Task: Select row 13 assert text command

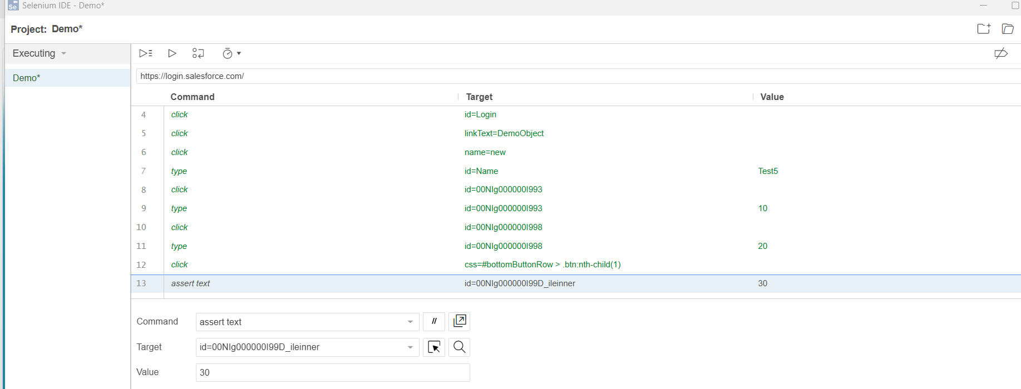Action: [x=576, y=283]
